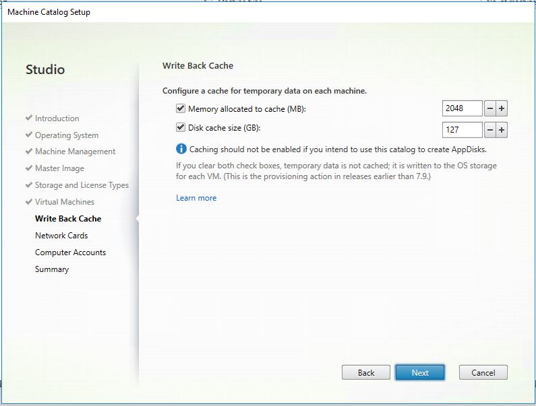Return to the Virtual Machines step
The image size is (536, 406).
tap(64, 202)
